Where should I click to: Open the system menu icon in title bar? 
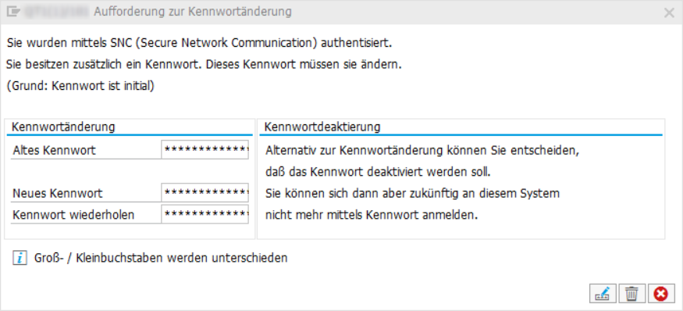click(x=13, y=13)
